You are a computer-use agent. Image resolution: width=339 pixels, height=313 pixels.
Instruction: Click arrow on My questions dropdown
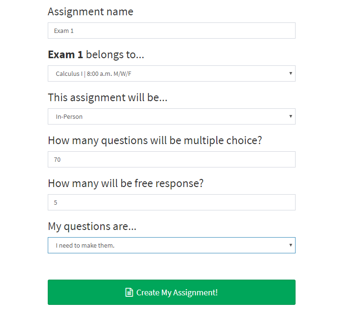pos(291,245)
